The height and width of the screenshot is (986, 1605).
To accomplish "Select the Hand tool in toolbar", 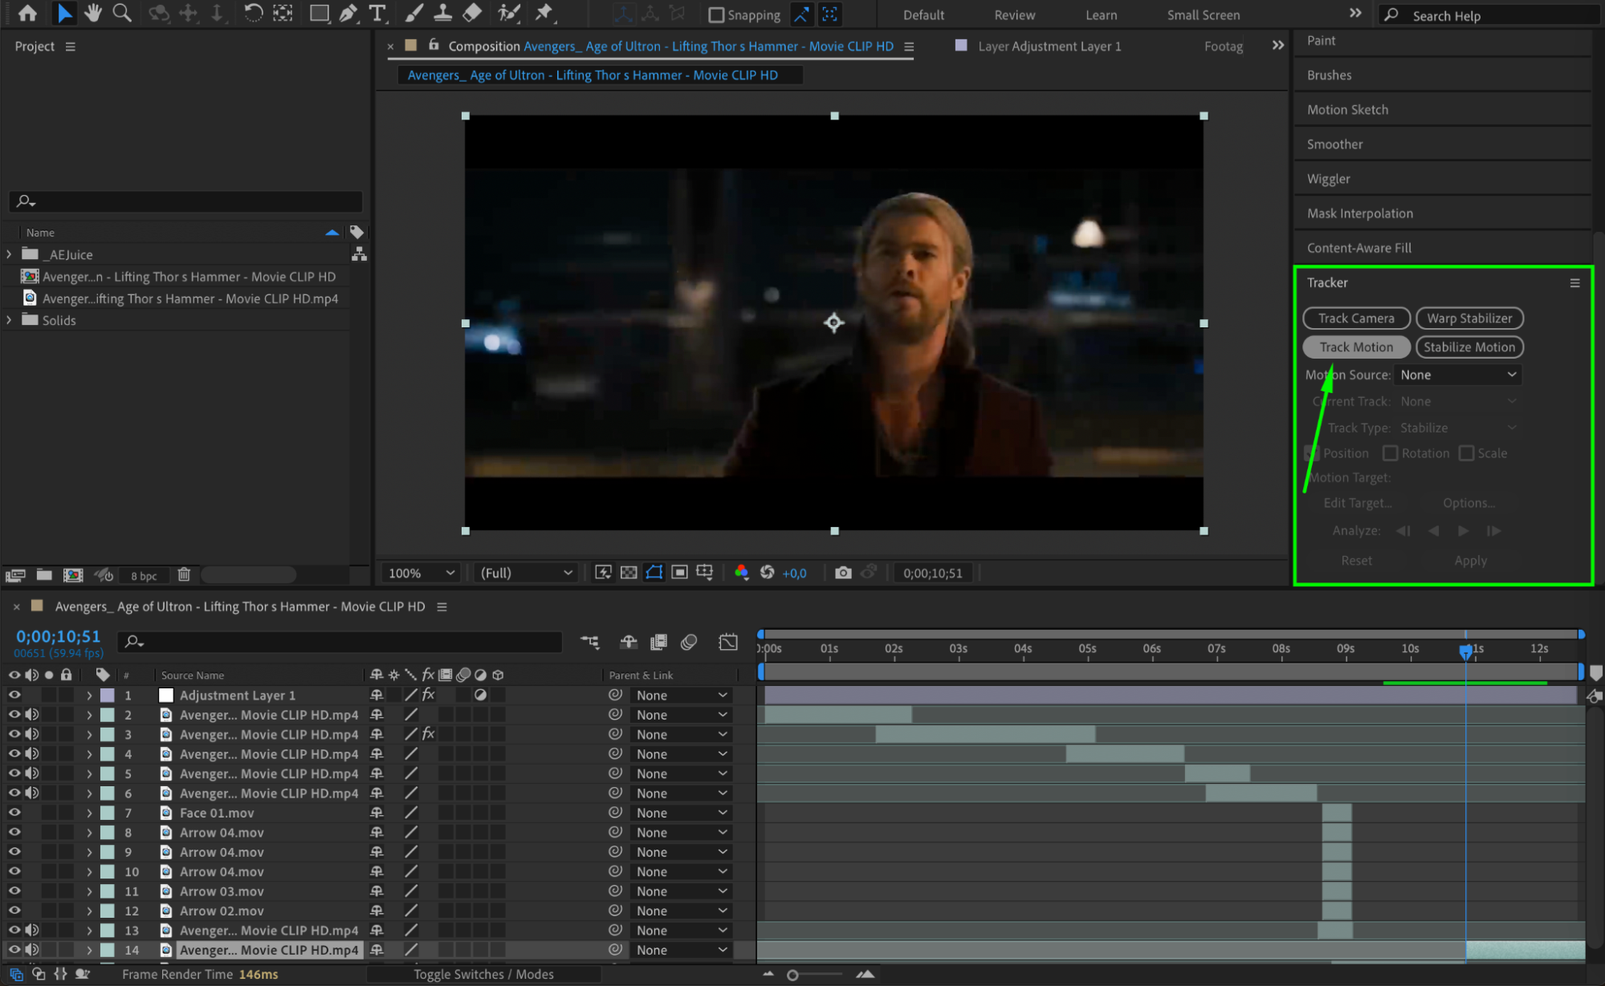I will pyautogui.click(x=92, y=13).
